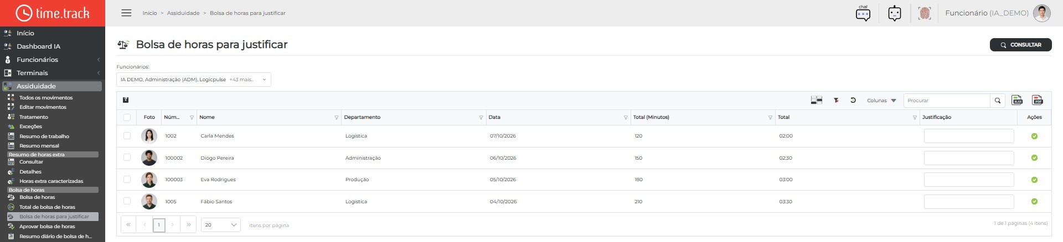Click Assiduidade breadcrumb link
The width and height of the screenshot is (1063, 242).
click(183, 13)
